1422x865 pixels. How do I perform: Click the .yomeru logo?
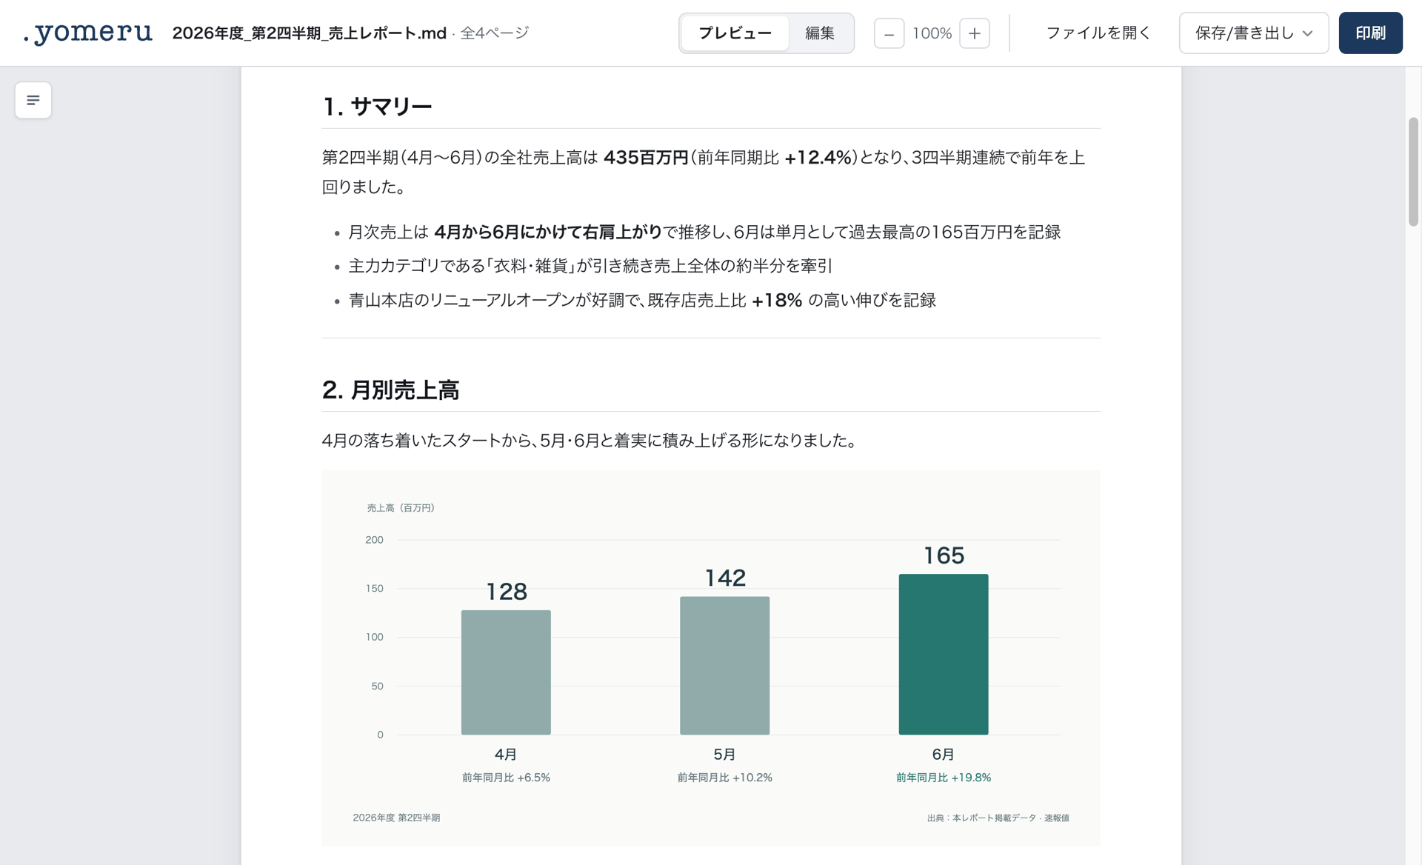pyautogui.click(x=87, y=33)
